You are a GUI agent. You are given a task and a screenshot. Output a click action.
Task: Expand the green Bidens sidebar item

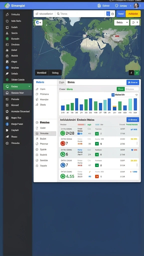click(x=17, y=86)
